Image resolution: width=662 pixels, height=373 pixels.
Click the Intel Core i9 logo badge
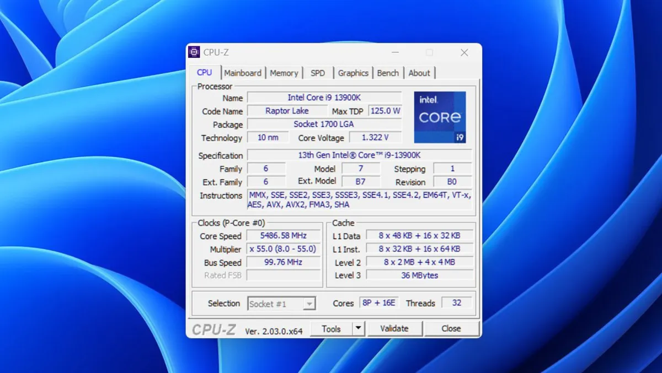point(440,117)
